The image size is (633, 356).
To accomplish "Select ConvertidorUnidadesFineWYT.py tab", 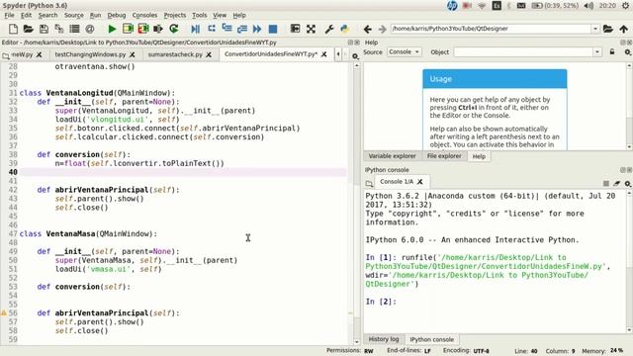I will 271,54.
